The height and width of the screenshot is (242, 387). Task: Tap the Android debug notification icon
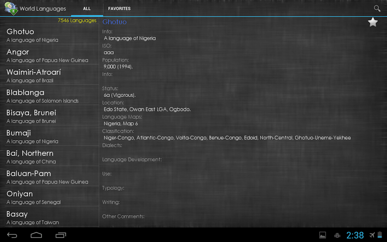coord(337,235)
